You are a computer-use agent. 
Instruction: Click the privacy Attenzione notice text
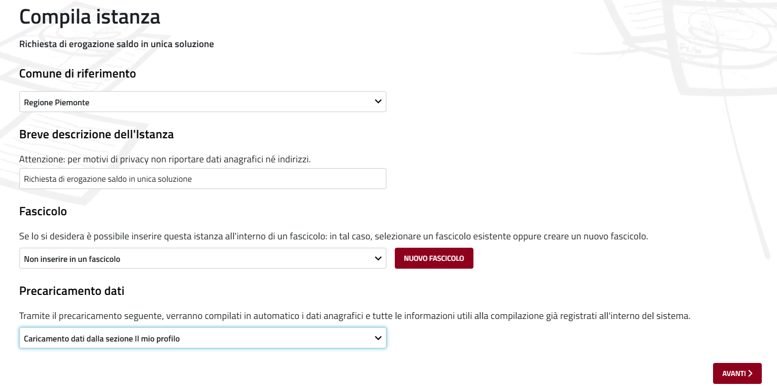tap(165, 159)
